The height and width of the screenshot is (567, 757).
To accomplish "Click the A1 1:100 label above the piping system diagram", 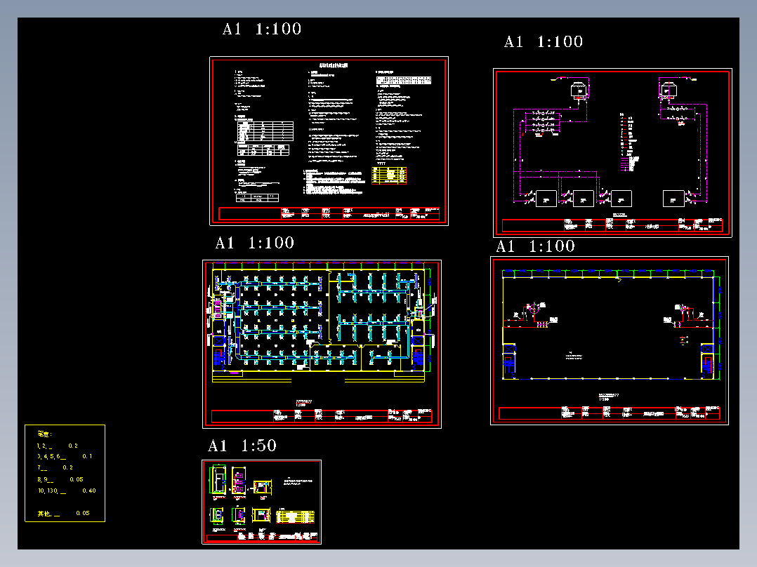I will tap(543, 41).
